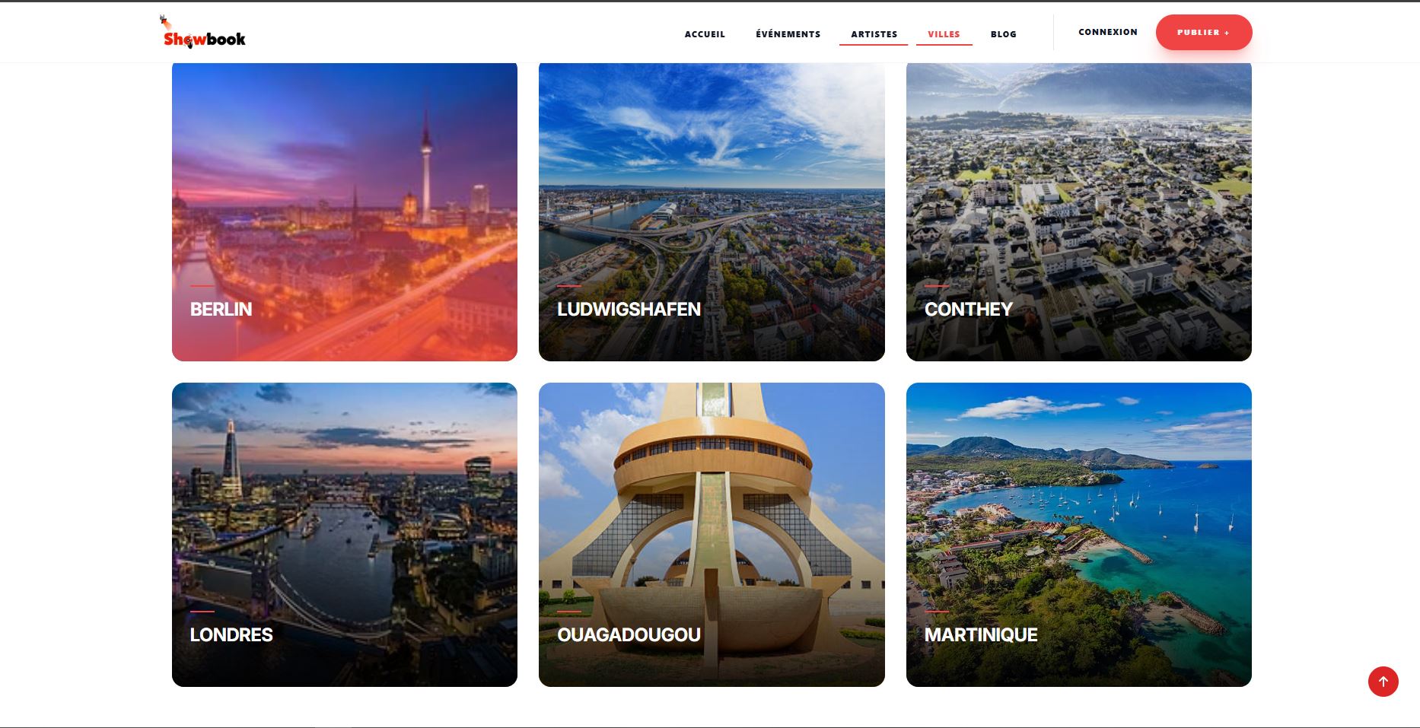Open the Martinique city card
1420x728 pixels.
coord(1078,535)
